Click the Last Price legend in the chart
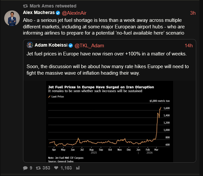Screen dimensions: 203x176 point(57,97)
